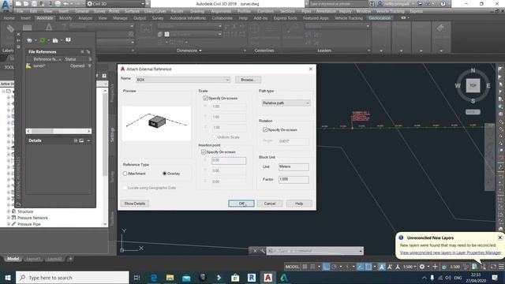
Task: Open the unreconciled layers Layer Properties Manager link
Action: click(451, 252)
